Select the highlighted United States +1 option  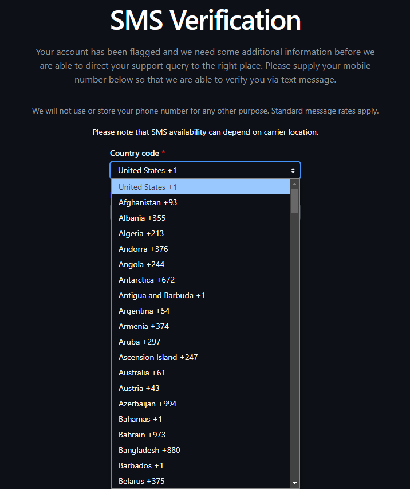(200, 187)
